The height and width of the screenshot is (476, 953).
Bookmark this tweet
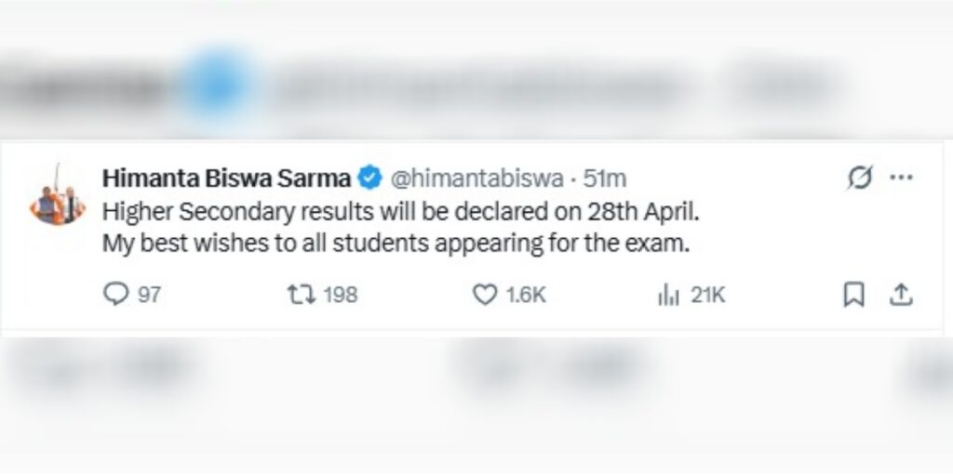coord(853,295)
